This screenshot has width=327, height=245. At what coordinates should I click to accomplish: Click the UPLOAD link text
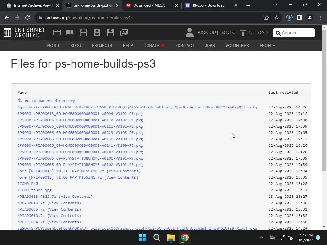258,33
